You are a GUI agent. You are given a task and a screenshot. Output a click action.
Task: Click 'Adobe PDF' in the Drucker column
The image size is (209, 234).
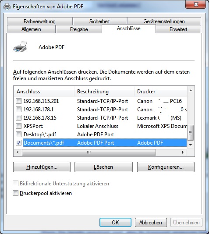click(x=150, y=143)
